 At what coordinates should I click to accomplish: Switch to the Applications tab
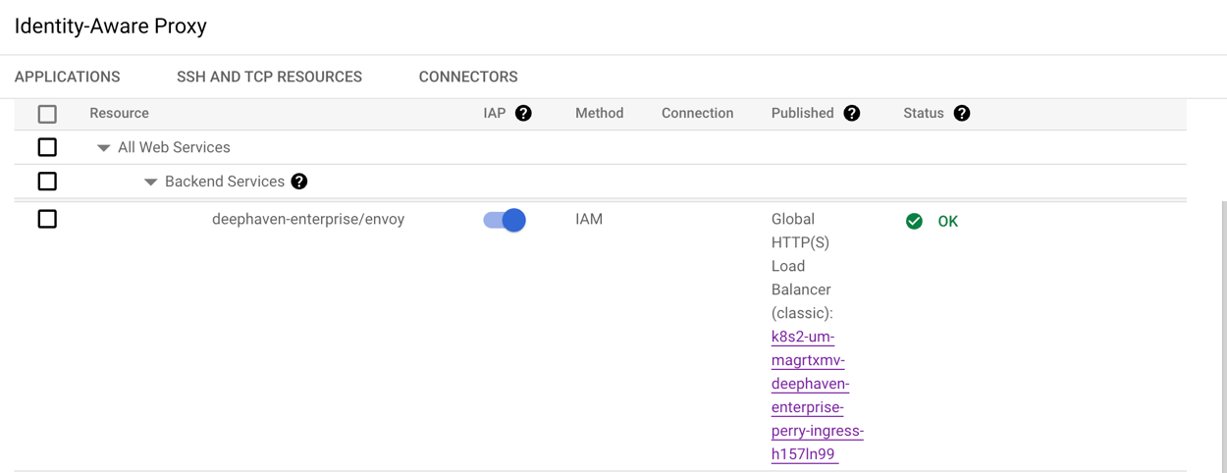(x=67, y=77)
